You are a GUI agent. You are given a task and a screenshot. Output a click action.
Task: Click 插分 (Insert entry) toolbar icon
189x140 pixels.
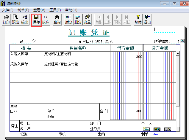[x=69, y=19]
